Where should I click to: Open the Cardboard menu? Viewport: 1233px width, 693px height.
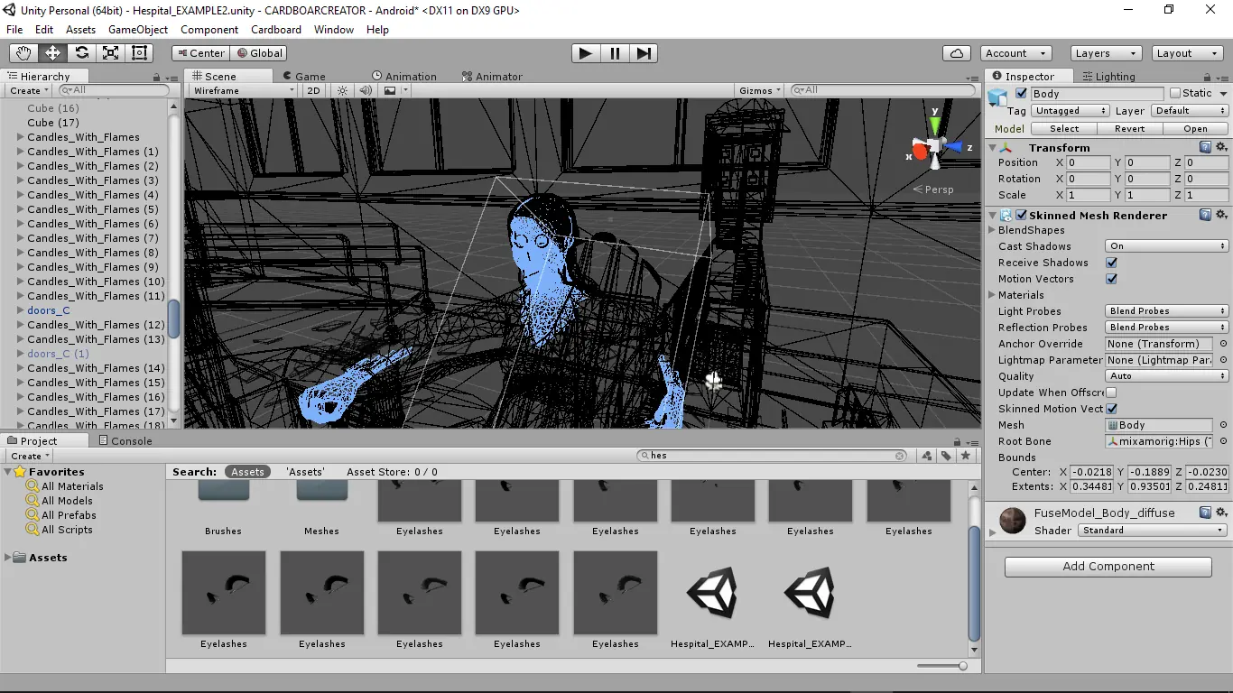[x=276, y=30]
